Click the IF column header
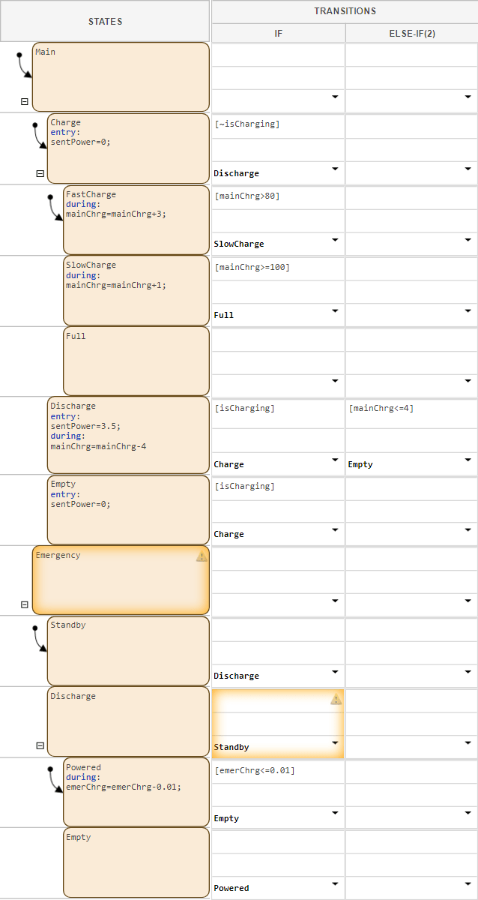 [x=278, y=34]
